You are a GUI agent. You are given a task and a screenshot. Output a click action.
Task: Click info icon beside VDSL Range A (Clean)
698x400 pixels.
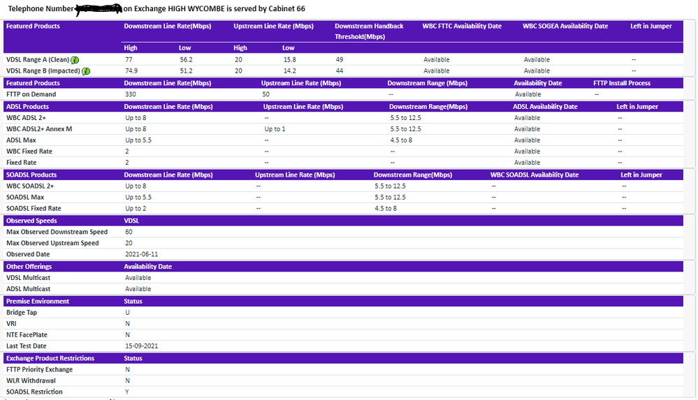pyautogui.click(x=75, y=60)
